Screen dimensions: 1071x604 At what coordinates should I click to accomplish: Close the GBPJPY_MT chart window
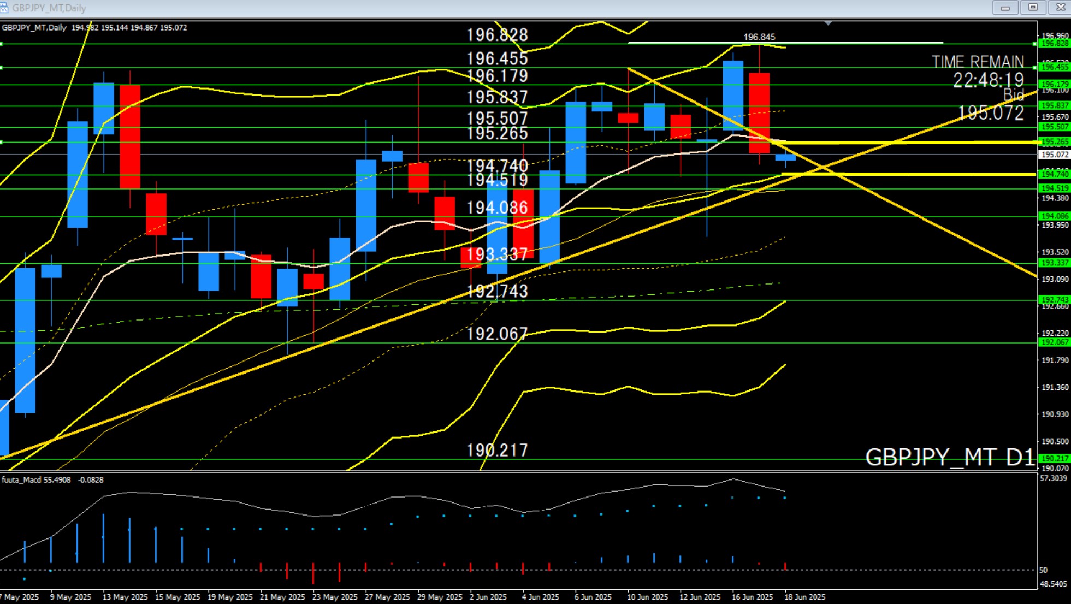pyautogui.click(x=1060, y=8)
